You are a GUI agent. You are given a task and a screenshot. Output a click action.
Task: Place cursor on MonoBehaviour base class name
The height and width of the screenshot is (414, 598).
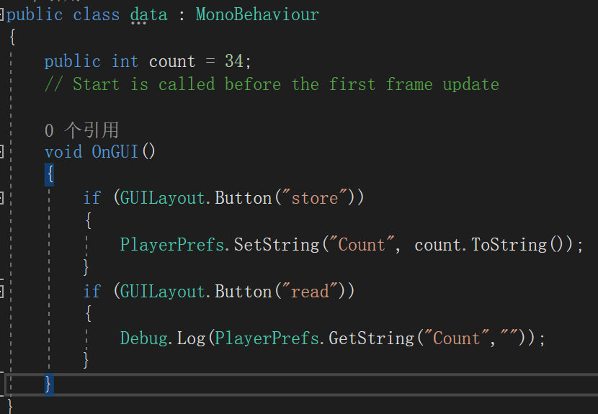(x=257, y=15)
